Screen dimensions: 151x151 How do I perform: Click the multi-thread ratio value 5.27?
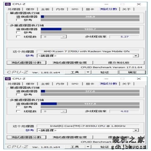click(x=124, y=37)
